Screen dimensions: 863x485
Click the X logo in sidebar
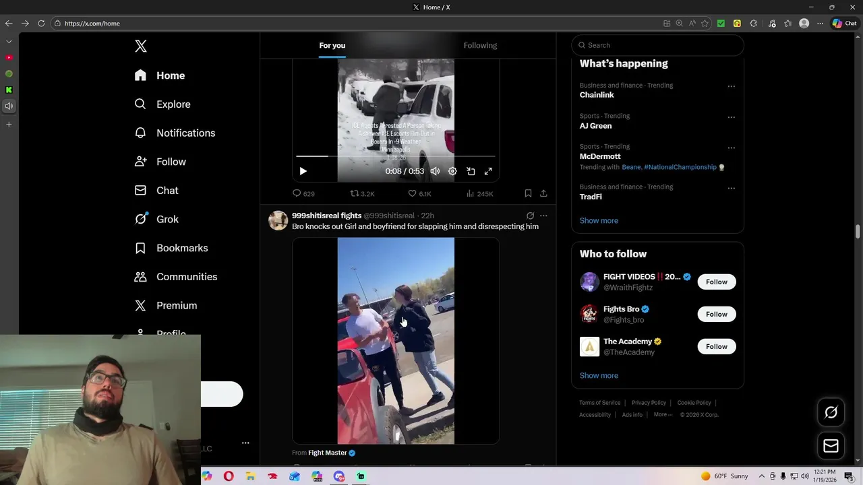[x=140, y=46]
